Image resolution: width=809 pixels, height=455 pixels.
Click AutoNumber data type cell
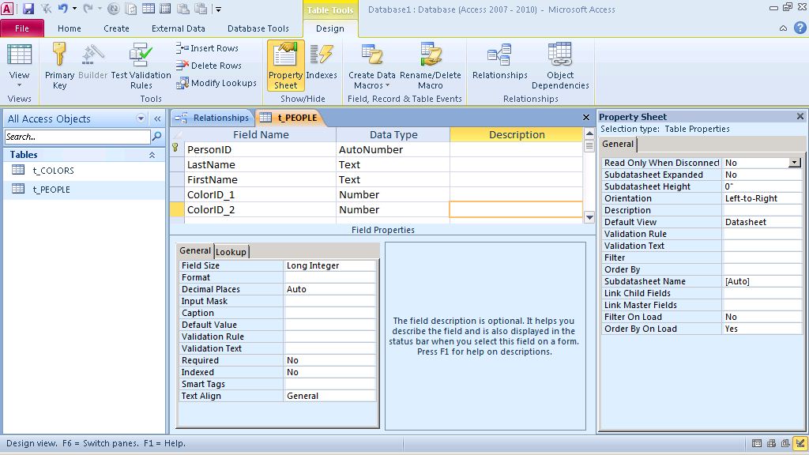[393, 149]
